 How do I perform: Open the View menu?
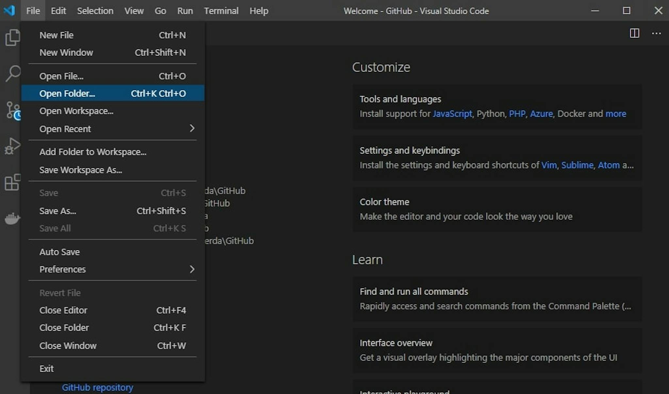[134, 11]
